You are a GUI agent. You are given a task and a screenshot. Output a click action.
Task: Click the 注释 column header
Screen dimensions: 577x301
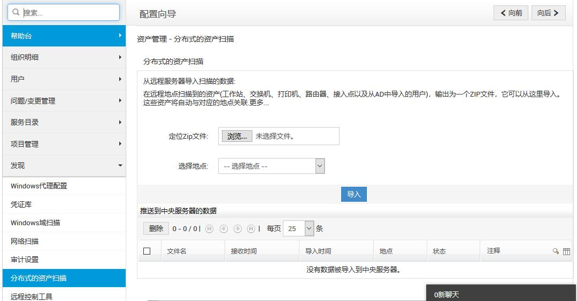click(x=494, y=251)
